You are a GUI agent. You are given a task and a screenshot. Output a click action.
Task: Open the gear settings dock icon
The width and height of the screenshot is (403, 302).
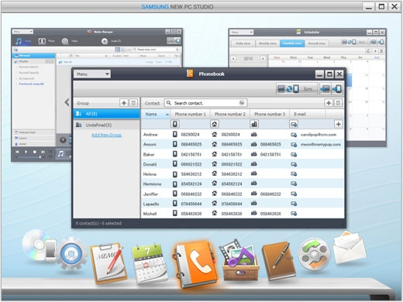click(71, 254)
